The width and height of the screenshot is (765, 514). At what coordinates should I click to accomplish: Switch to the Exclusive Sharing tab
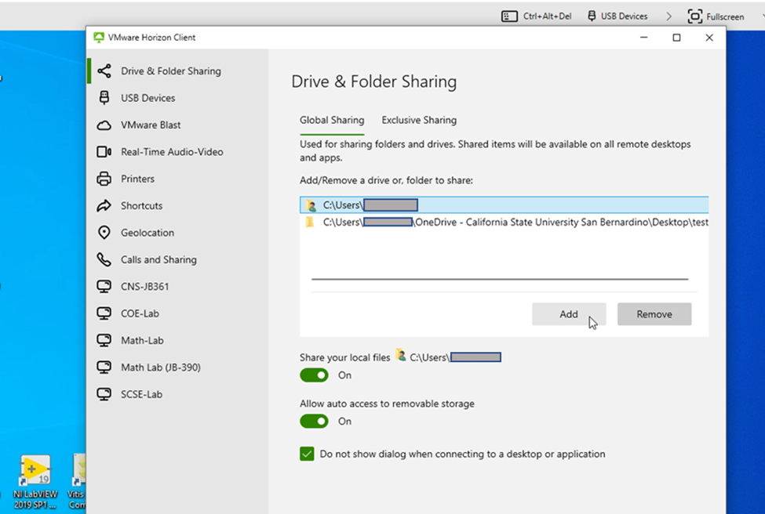click(x=419, y=121)
